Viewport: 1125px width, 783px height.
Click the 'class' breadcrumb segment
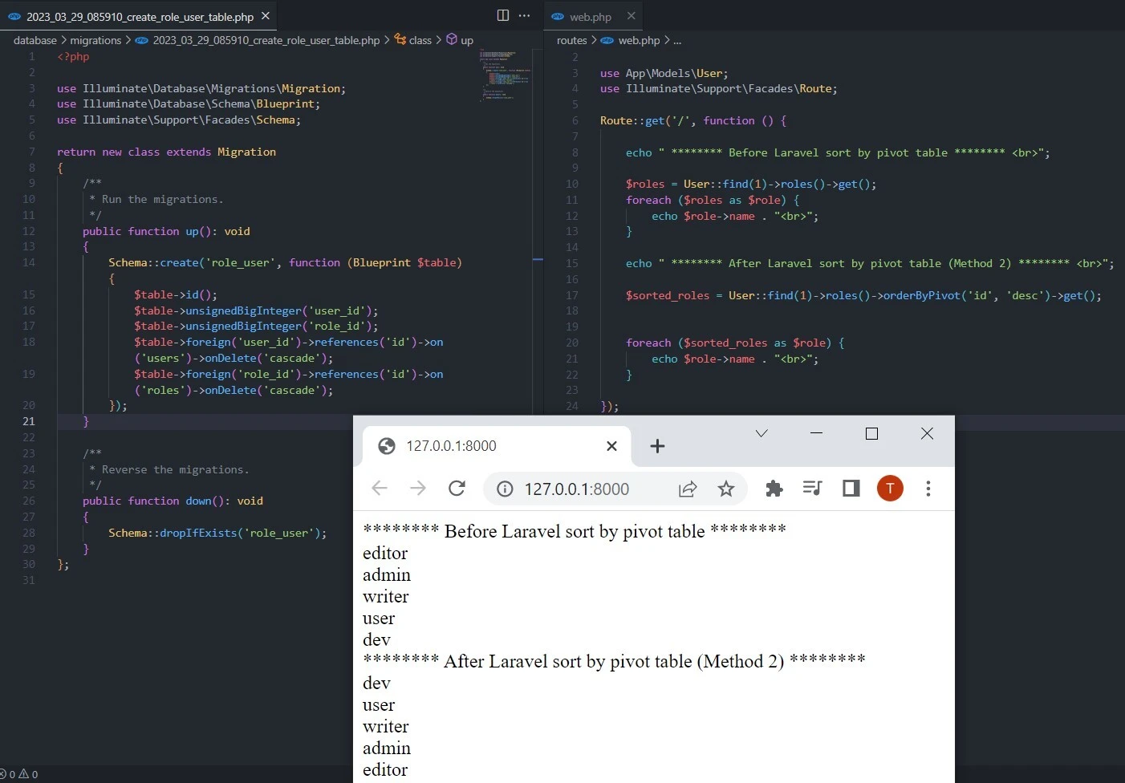coord(420,40)
